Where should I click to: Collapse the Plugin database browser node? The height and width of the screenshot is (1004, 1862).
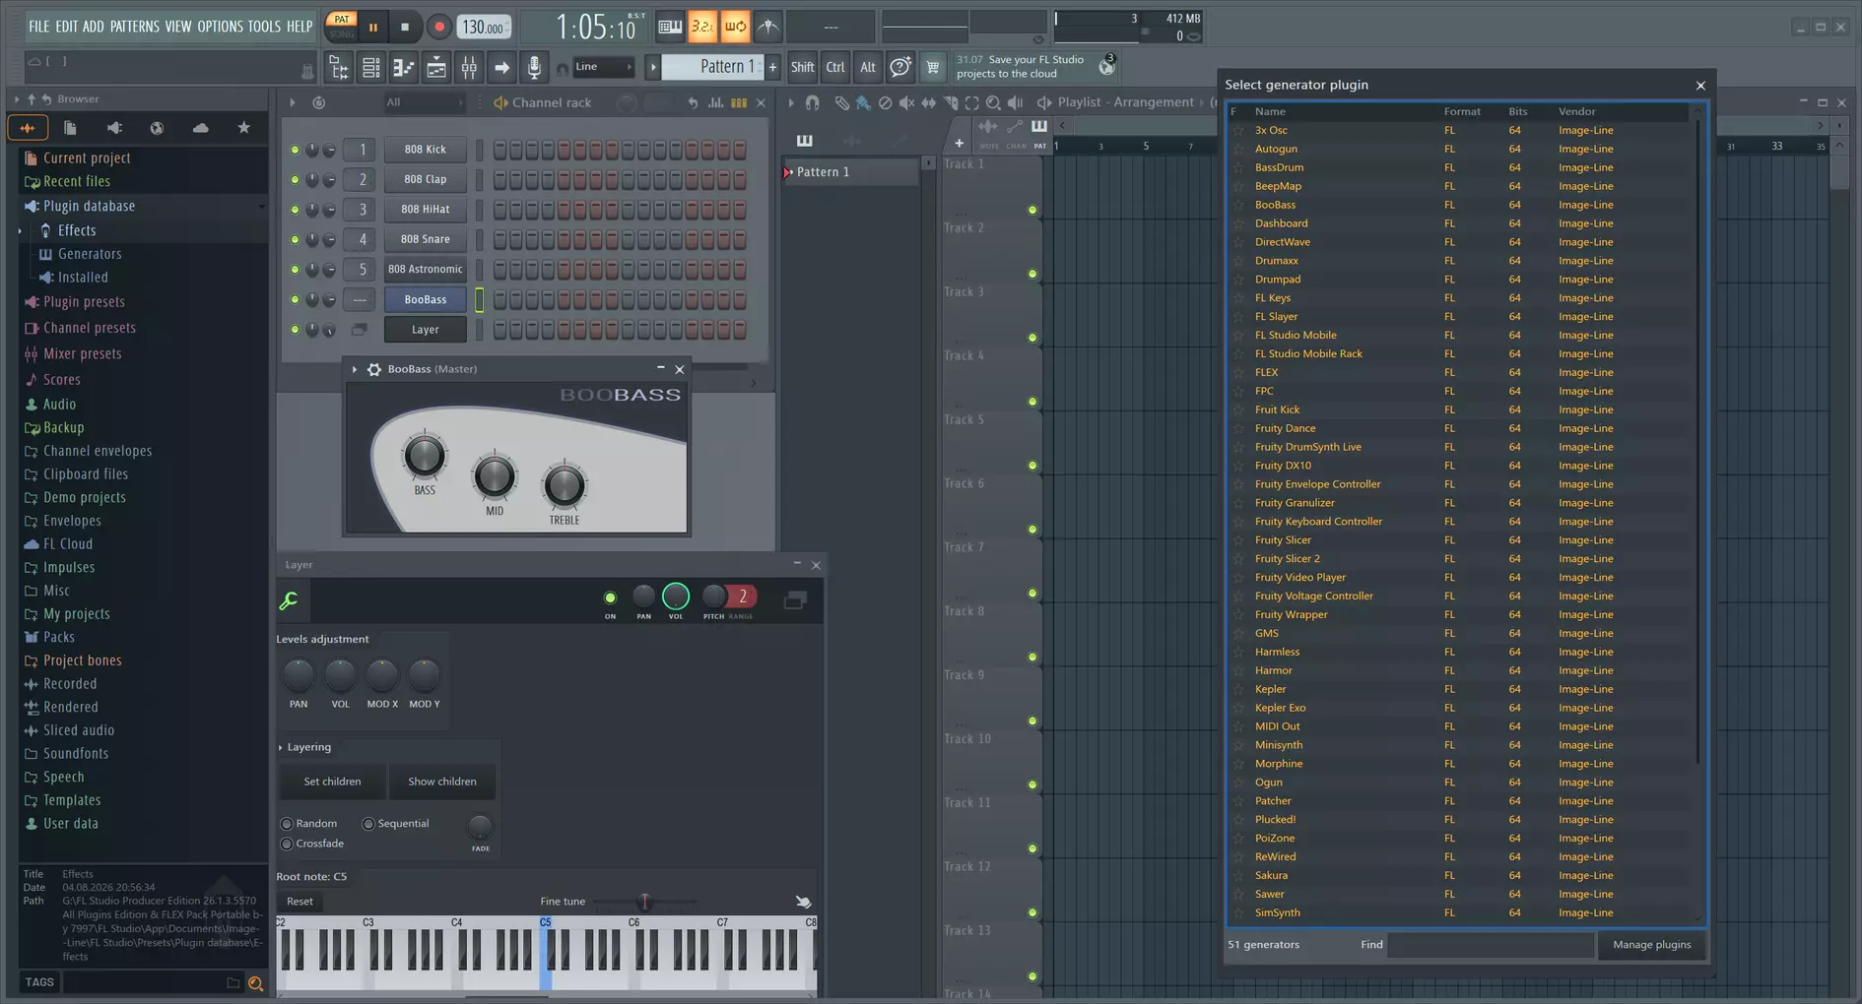click(x=261, y=207)
